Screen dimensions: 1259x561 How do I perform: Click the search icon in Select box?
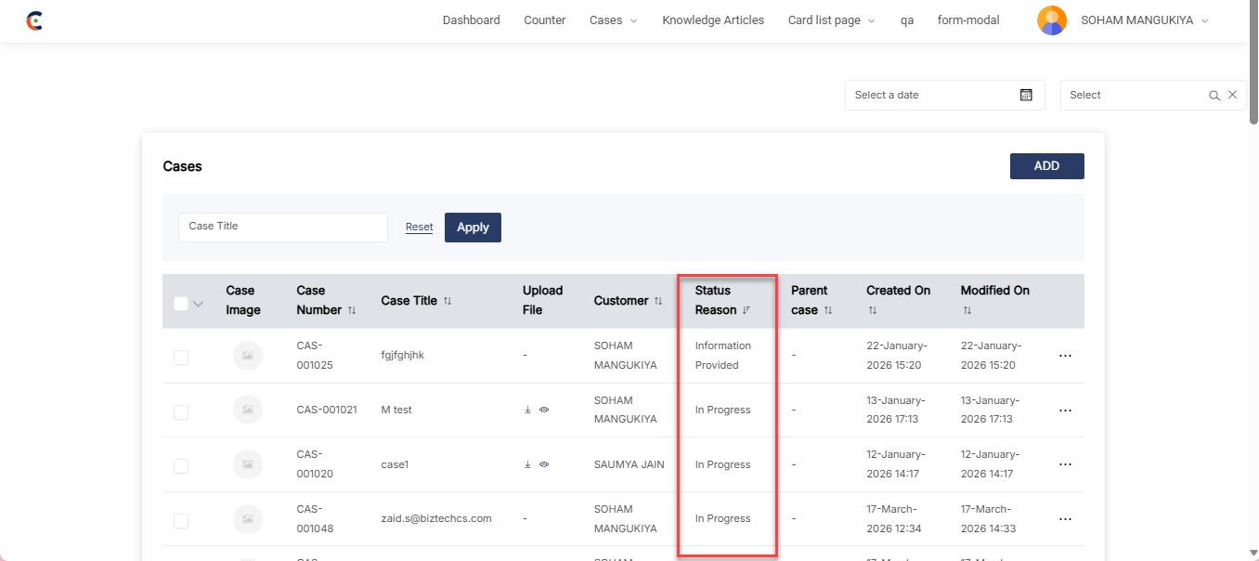coord(1214,96)
